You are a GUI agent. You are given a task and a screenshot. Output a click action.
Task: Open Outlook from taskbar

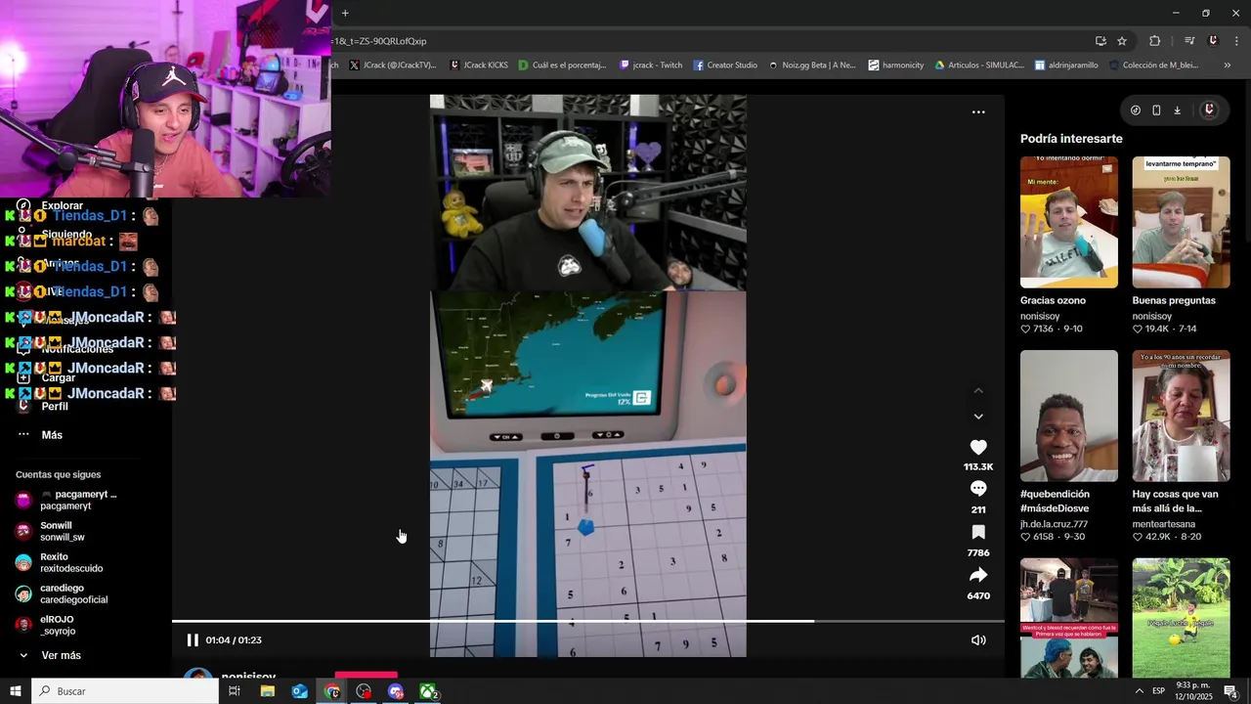click(300, 691)
